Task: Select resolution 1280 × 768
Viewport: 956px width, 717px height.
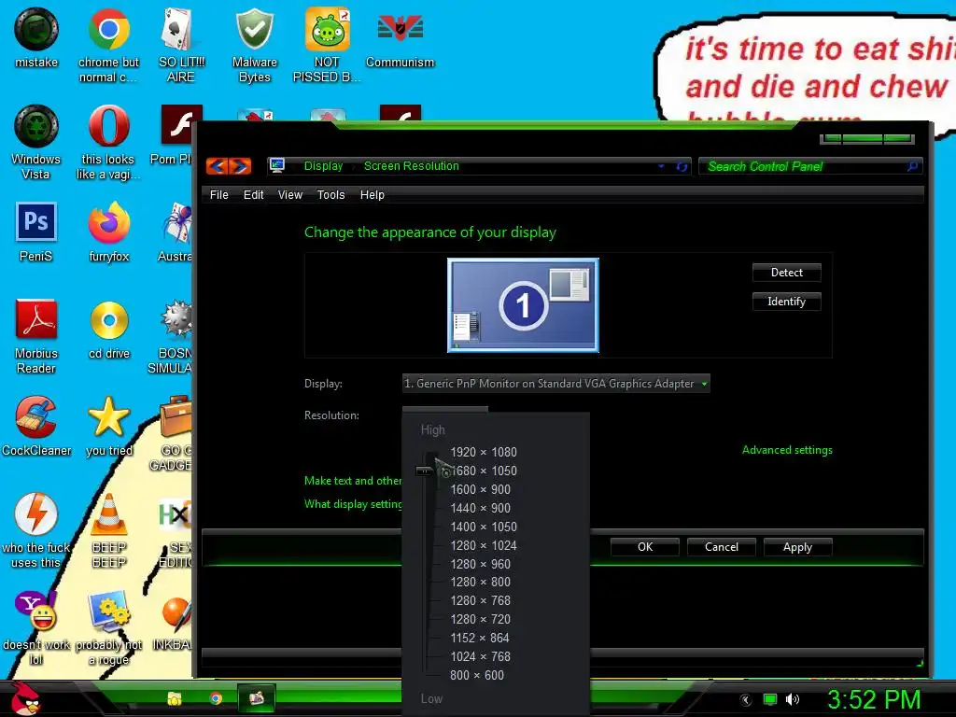Action: point(481,600)
